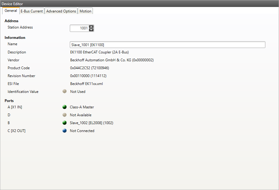Increase Station Address with the up arrow
The image size is (279, 190).
tap(91, 27)
